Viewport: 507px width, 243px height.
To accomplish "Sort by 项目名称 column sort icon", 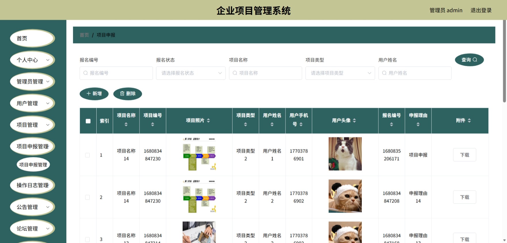I will [126, 124].
